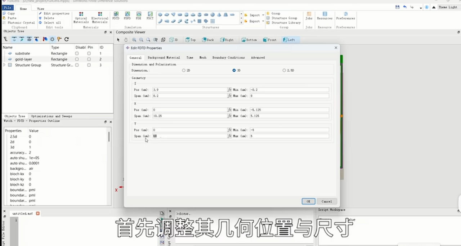Click the user account icon

427,7
